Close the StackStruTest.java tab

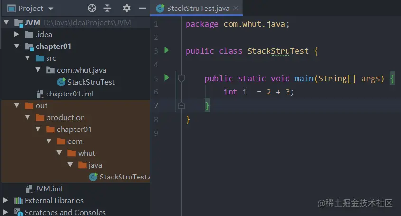[236, 9]
